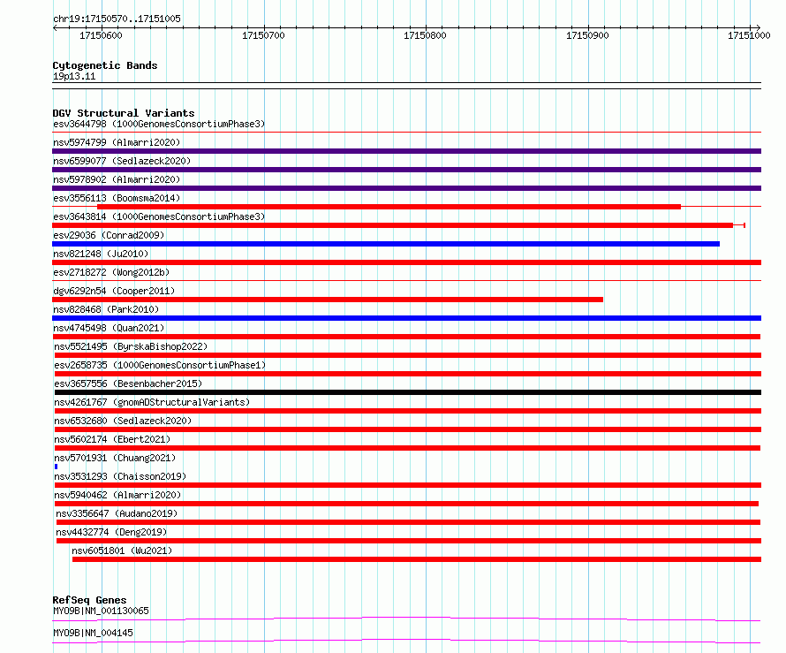Click the red bar under esv3556113 Boomsma2014
Screen dimensions: 786x653
[389, 207]
